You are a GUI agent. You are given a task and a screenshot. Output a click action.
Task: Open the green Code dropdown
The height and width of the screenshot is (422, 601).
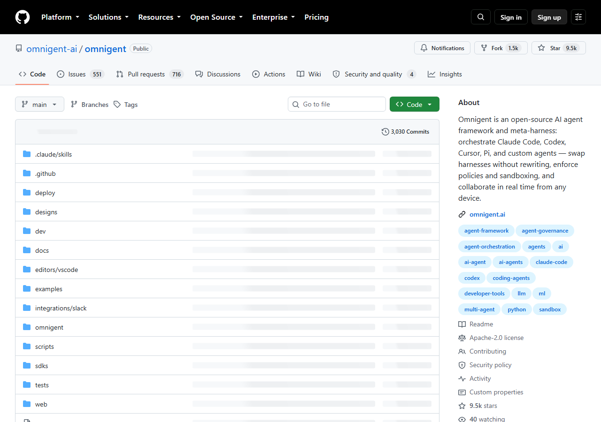point(415,104)
